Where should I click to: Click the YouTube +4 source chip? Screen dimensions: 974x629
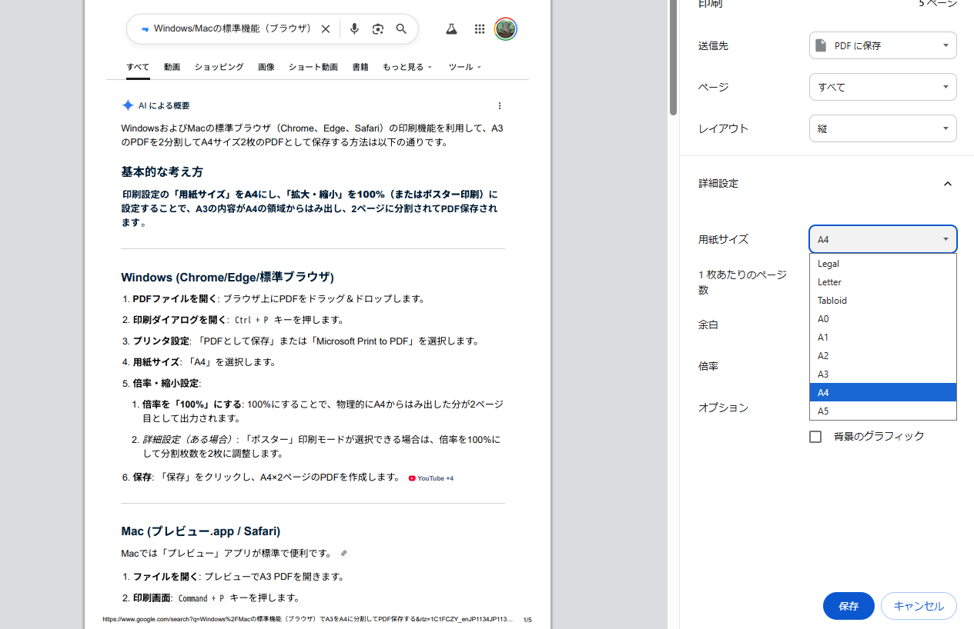pyautogui.click(x=430, y=478)
